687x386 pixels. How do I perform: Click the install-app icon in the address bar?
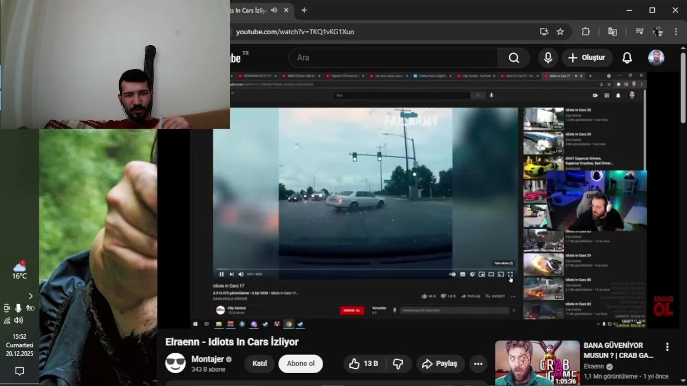(x=544, y=32)
